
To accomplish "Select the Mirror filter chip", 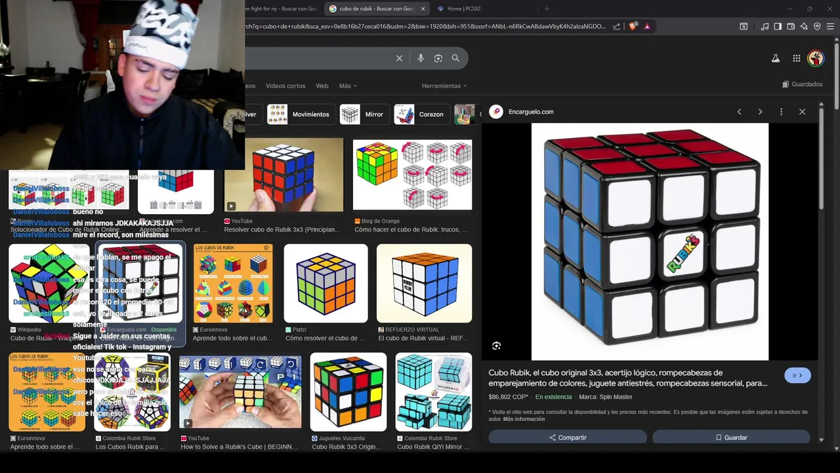I will pyautogui.click(x=364, y=114).
